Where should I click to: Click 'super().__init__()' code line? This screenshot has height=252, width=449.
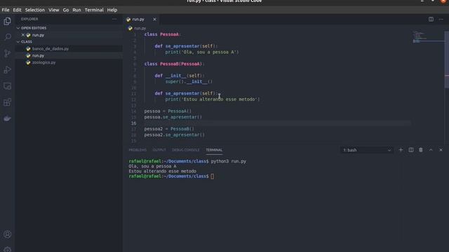pyautogui.click(x=189, y=81)
